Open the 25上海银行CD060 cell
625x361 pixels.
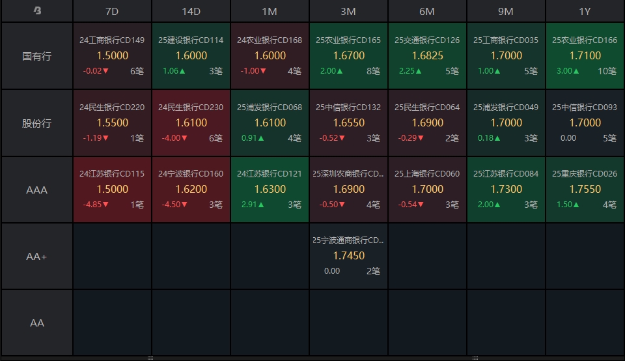[x=427, y=190]
